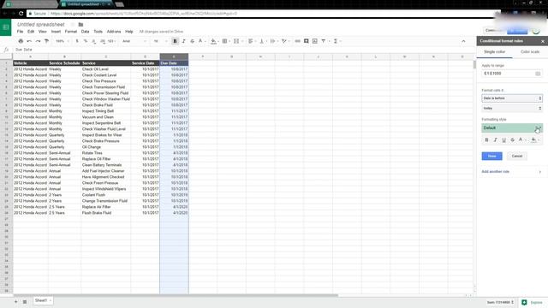Undo the last action

click(29, 41)
